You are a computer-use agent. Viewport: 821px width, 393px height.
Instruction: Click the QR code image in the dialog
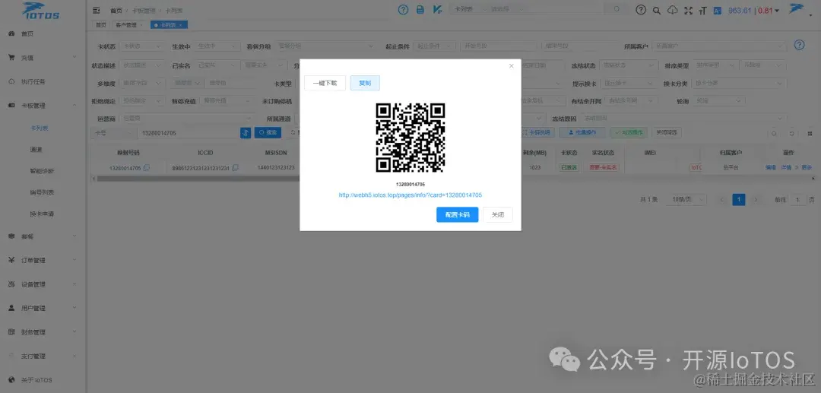click(410, 138)
